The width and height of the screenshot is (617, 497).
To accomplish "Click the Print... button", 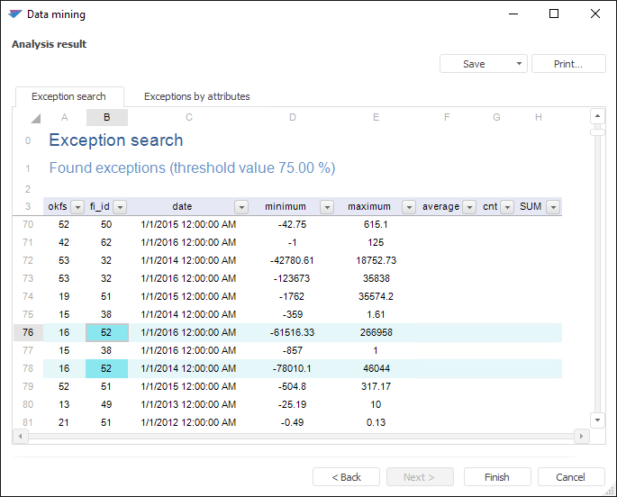I will pyautogui.click(x=567, y=64).
